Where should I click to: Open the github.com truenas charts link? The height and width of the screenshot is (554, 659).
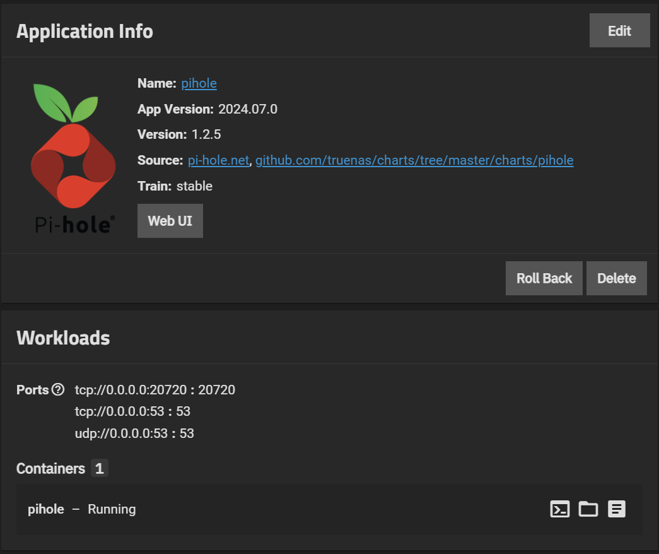(414, 160)
